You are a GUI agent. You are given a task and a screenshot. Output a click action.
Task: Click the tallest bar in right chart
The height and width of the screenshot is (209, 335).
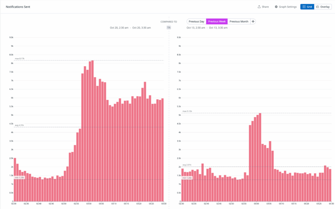(260, 157)
